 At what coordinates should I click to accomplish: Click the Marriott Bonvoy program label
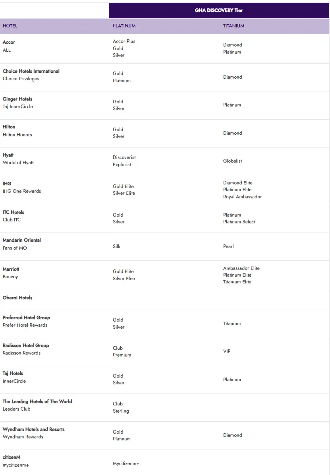(x=10, y=277)
